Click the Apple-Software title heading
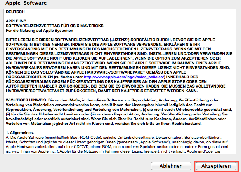The width and height of the screenshot is (241, 172). (x=26, y=3)
